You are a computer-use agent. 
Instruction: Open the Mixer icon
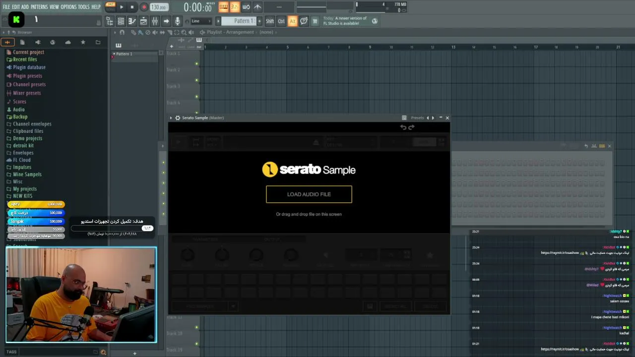(x=155, y=21)
